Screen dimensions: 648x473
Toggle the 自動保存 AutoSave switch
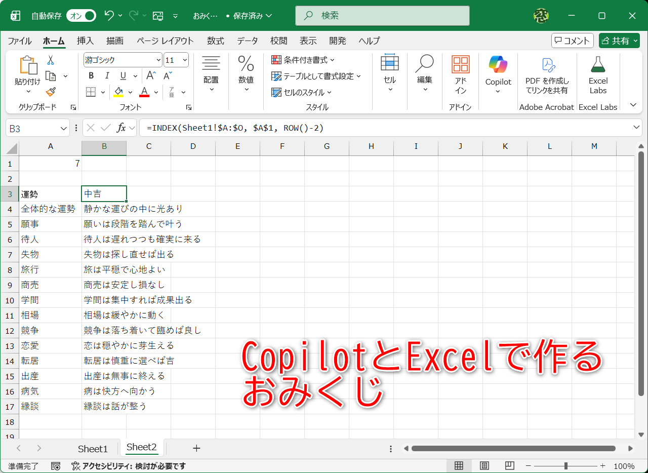tap(81, 16)
